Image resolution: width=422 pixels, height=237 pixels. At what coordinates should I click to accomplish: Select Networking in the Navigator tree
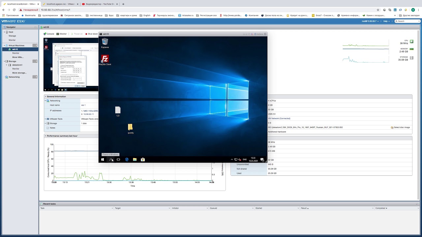[x=14, y=77]
